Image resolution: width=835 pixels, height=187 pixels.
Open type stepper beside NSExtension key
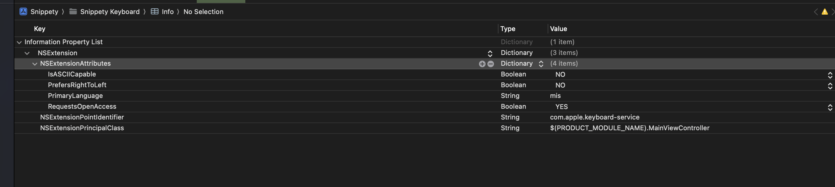click(x=490, y=53)
